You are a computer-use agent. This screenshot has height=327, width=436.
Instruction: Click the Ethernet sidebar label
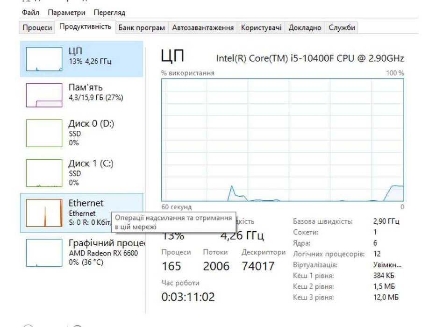point(86,203)
